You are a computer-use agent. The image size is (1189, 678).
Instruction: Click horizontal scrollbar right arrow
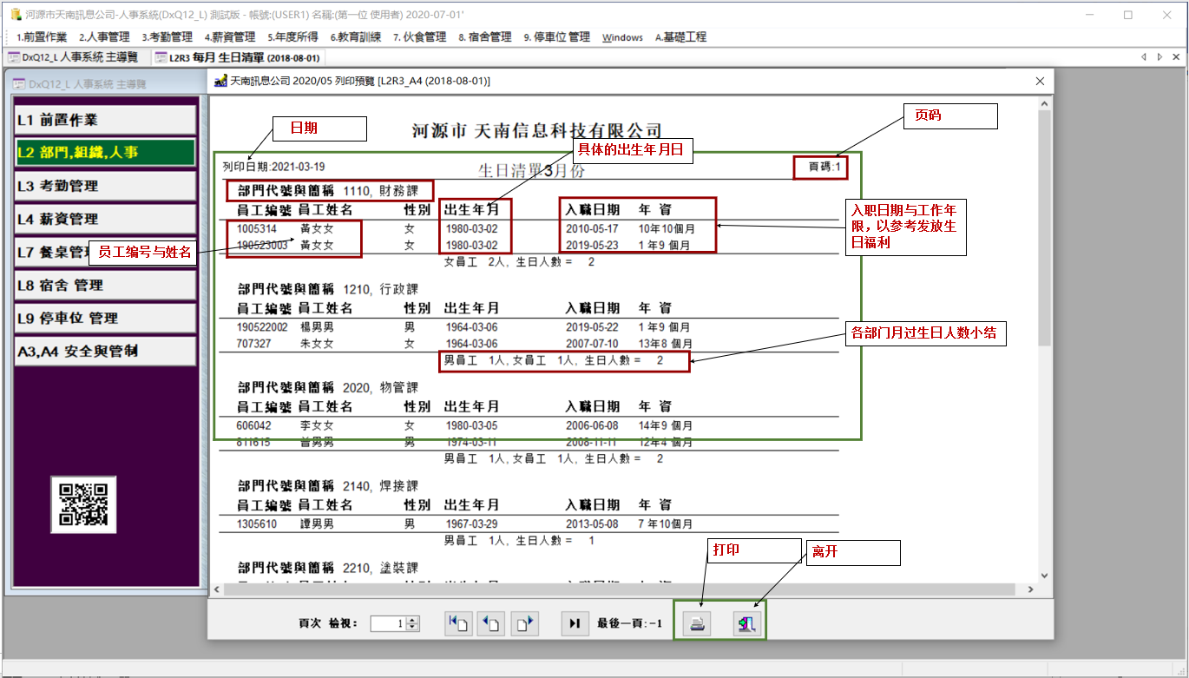[x=1030, y=589]
